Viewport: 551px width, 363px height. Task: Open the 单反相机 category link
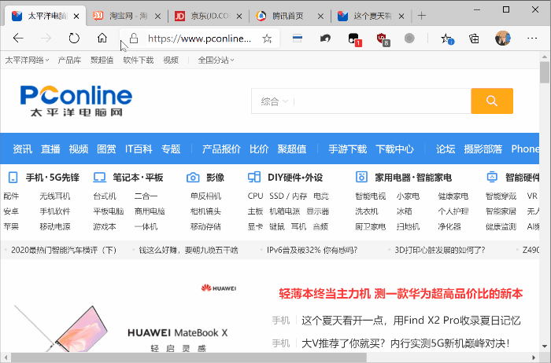point(205,196)
